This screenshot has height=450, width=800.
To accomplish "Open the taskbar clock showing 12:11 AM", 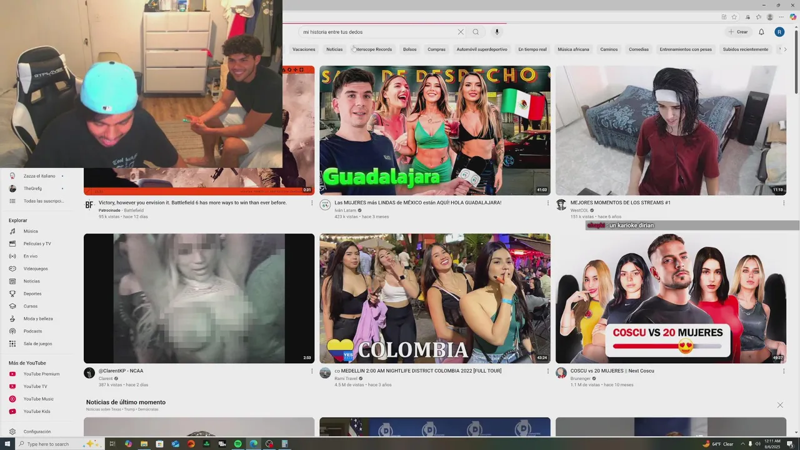I will pos(772,444).
